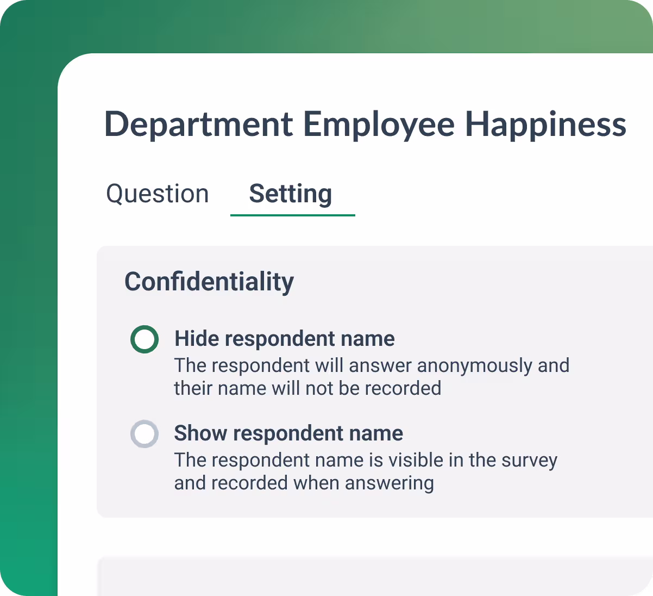Click the word 'Employee' in the title
The image size is (653, 596).
(x=379, y=124)
